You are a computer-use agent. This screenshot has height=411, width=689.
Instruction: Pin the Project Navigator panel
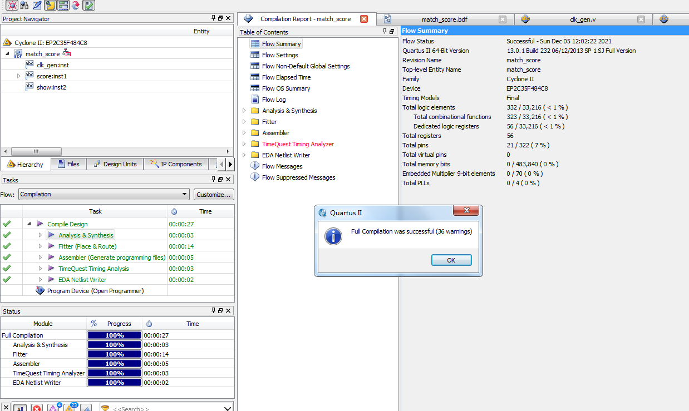(x=214, y=18)
